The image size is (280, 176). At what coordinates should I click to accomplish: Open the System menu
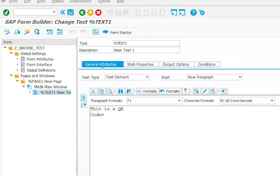click(104, 1)
